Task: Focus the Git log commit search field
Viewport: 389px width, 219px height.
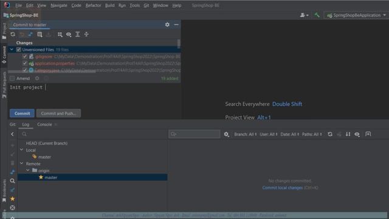Action: tap(194, 134)
